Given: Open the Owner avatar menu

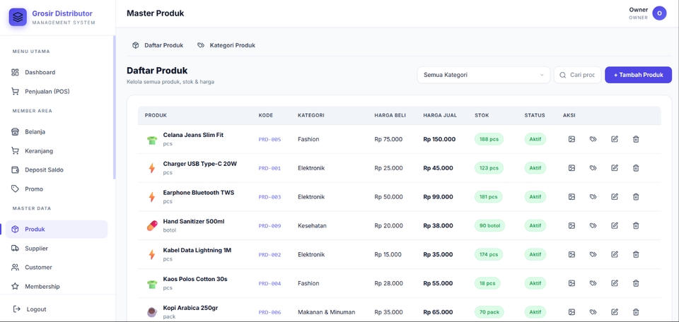Looking at the screenshot, I should point(659,13).
